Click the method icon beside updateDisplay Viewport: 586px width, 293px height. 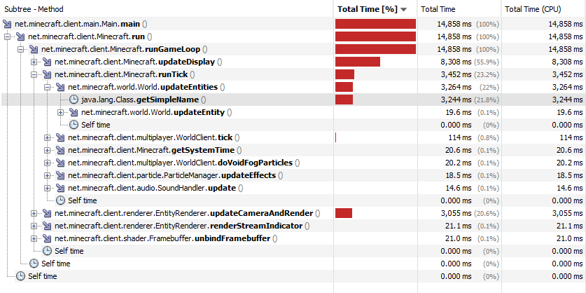point(47,62)
